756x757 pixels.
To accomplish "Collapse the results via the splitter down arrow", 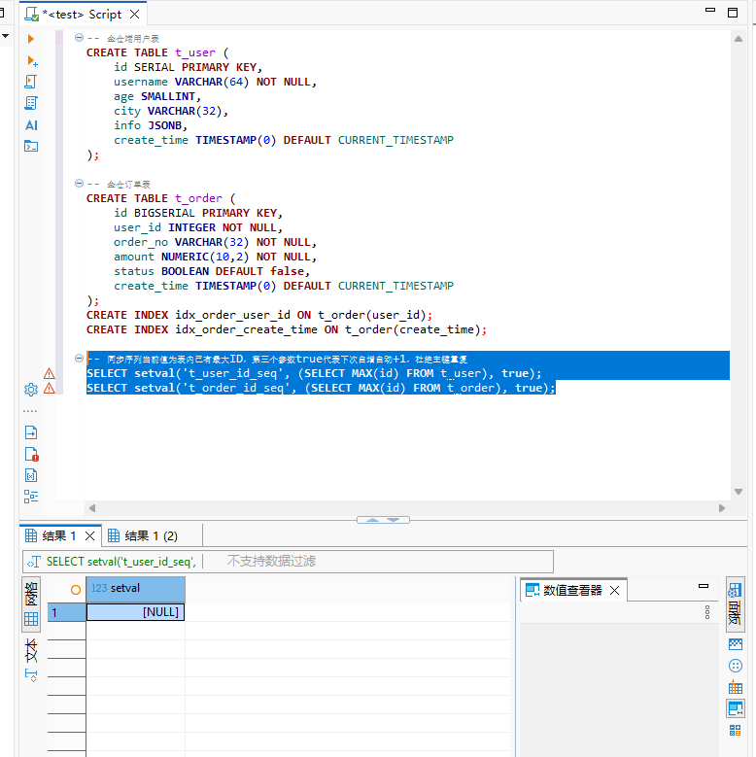I will point(394,520).
